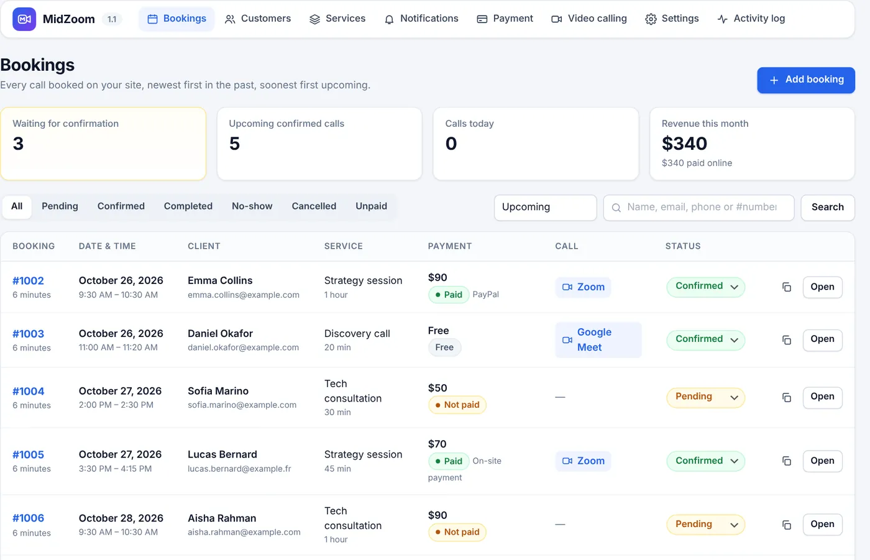Click the DATE & TIME column header

(107, 246)
